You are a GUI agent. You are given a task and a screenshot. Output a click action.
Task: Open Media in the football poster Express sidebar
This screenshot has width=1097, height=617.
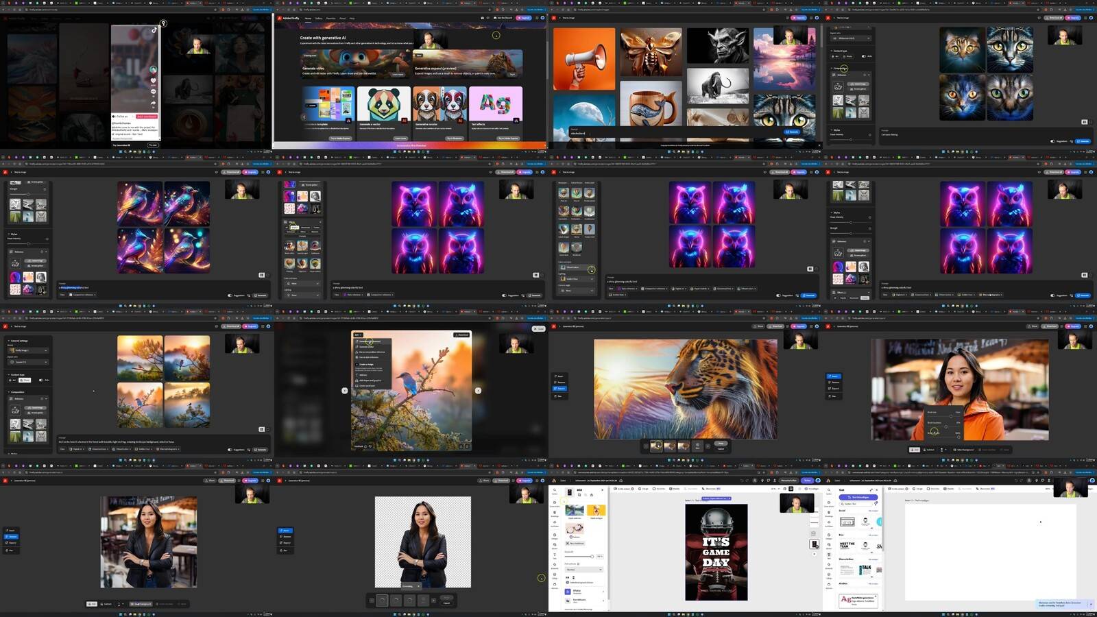[555, 546]
